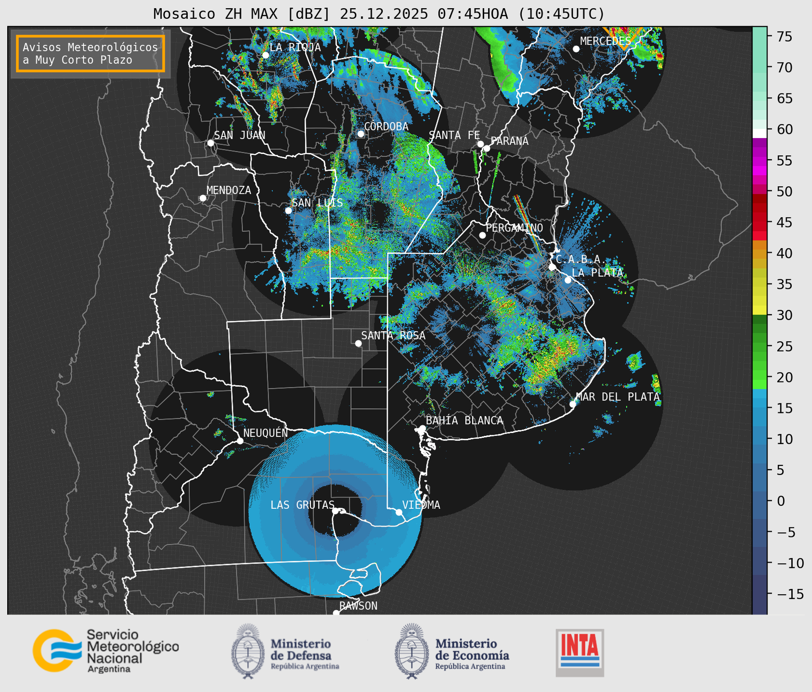Click the C.A.B.A. city marker dot
The height and width of the screenshot is (692, 812).
click(552, 267)
